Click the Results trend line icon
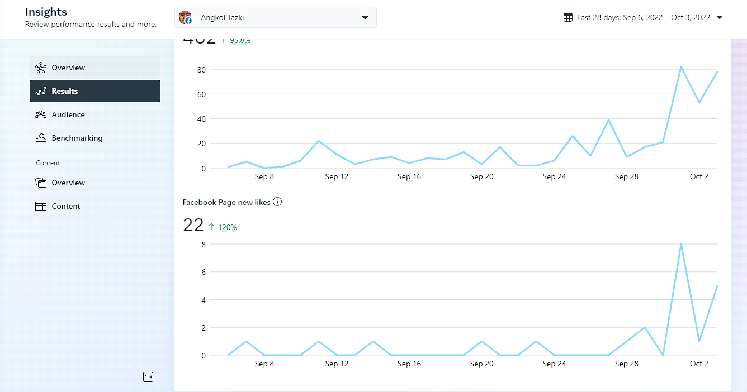 click(40, 91)
